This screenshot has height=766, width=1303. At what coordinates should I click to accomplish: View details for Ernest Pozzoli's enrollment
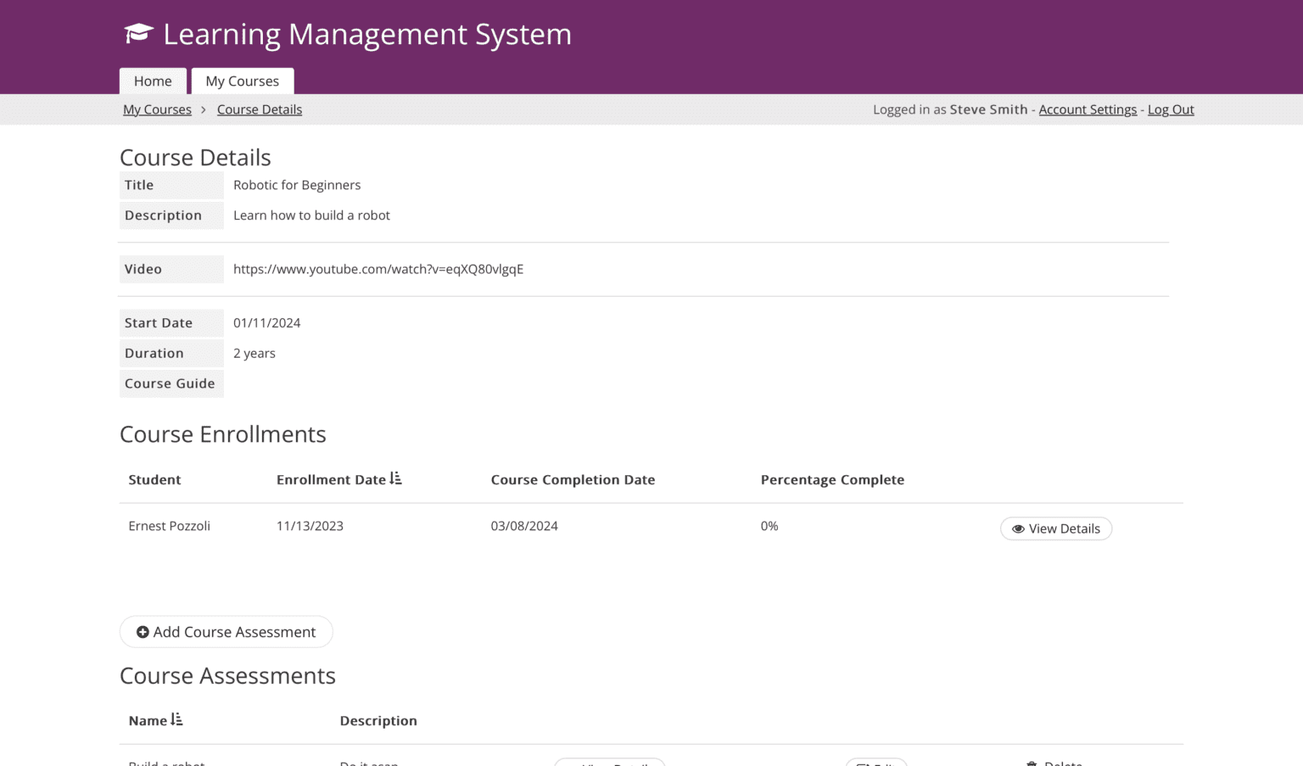[x=1055, y=528]
